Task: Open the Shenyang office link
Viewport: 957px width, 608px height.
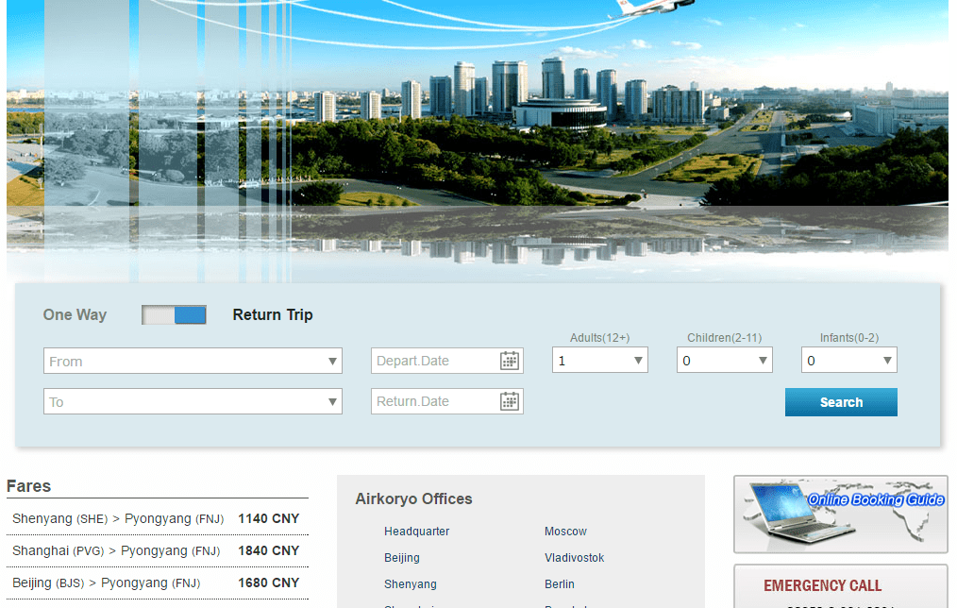Action: [411, 584]
